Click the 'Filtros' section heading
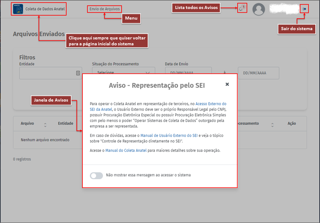Image resolution: width=320 pixels, height=223 pixels. (27, 57)
